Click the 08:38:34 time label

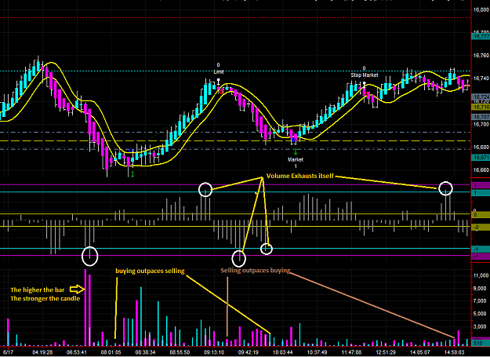click(145, 352)
